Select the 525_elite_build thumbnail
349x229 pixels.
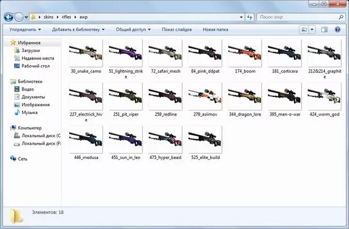click(x=205, y=139)
